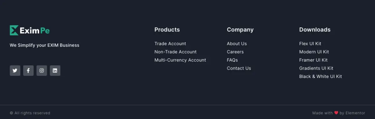Download the Framer UI Kit
Screen dimensions: 375x119
[x=313, y=60]
